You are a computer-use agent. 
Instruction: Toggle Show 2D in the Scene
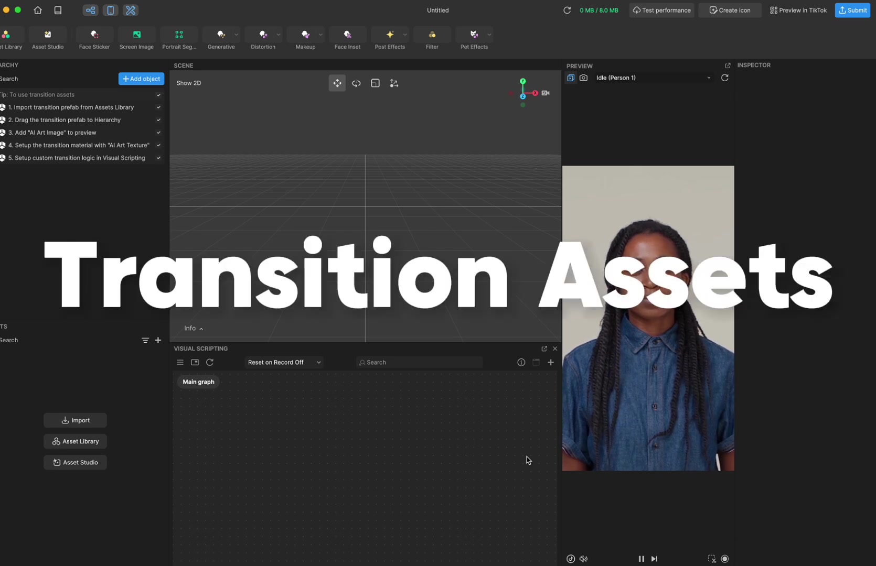click(189, 83)
